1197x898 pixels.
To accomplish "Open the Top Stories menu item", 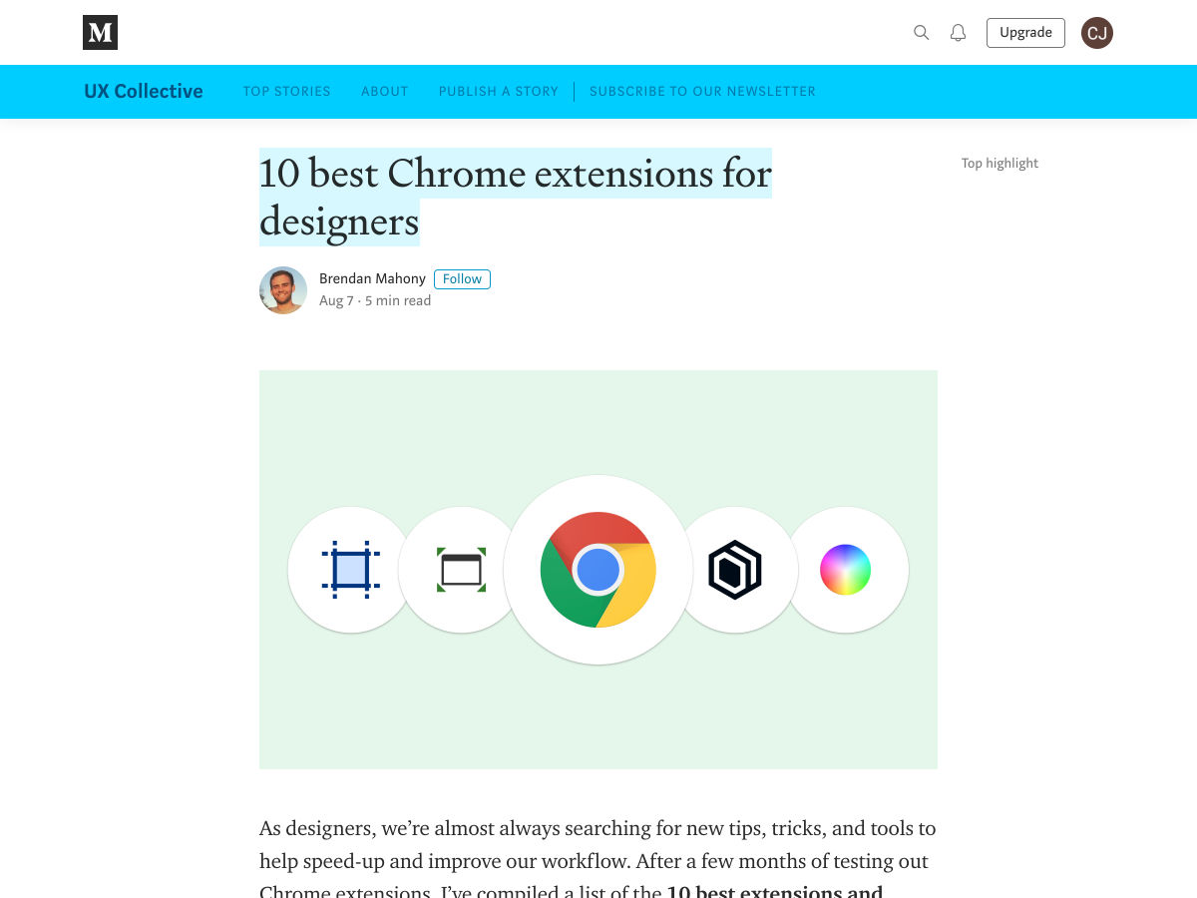I will (x=286, y=91).
